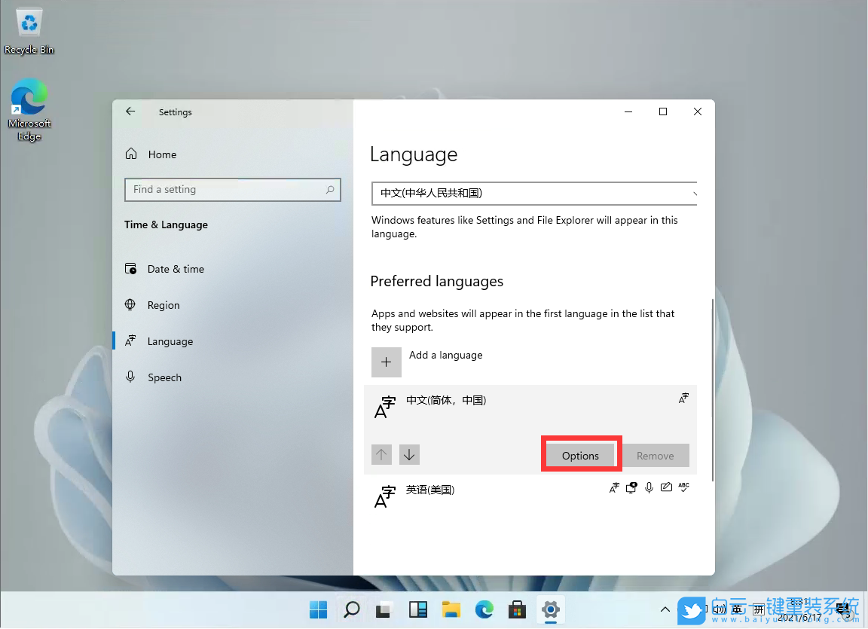Image resolution: width=868 pixels, height=629 pixels.
Task: Click the Options button for 中文(简体, 中国)
Action: pos(580,455)
